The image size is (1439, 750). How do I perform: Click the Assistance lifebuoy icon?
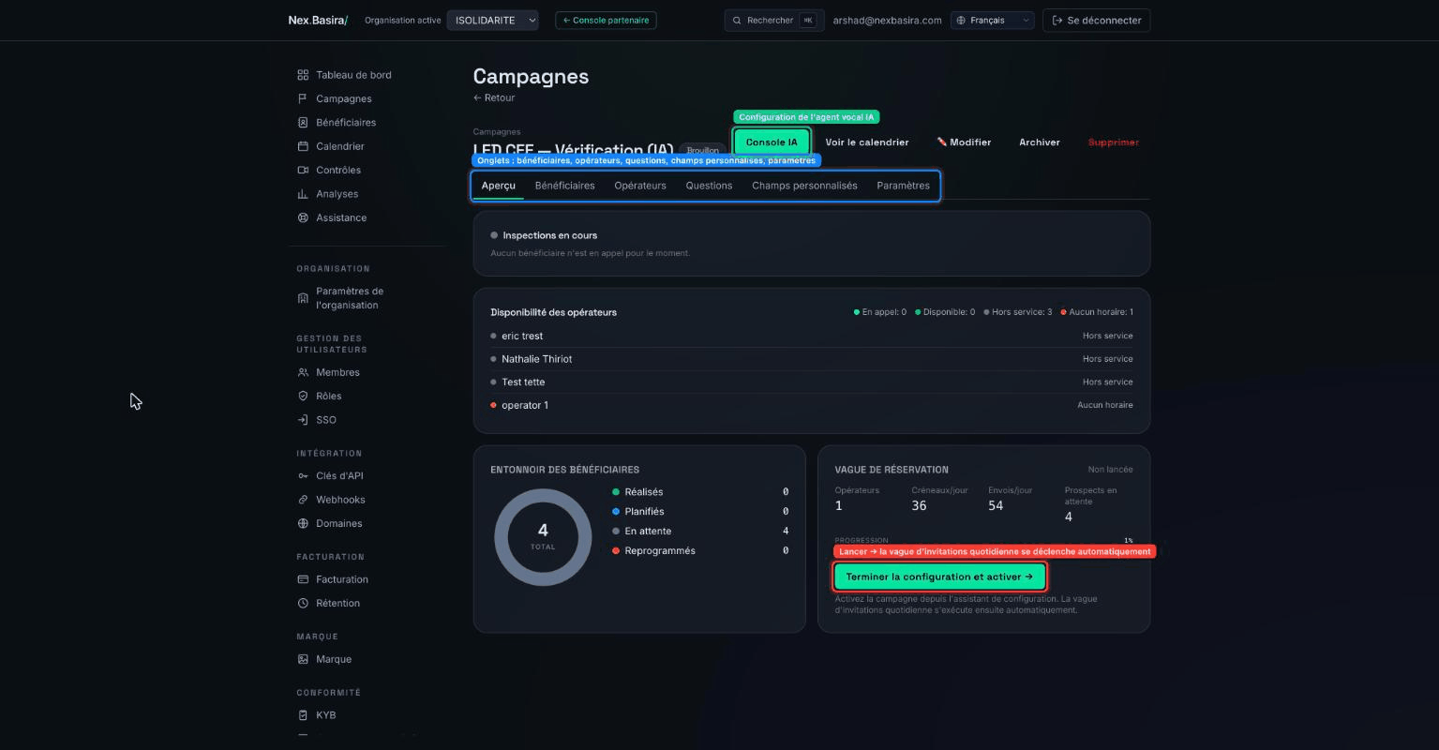[303, 217]
